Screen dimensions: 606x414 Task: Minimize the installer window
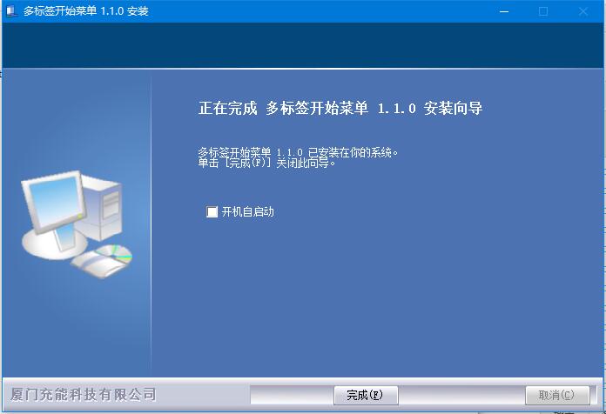504,11
